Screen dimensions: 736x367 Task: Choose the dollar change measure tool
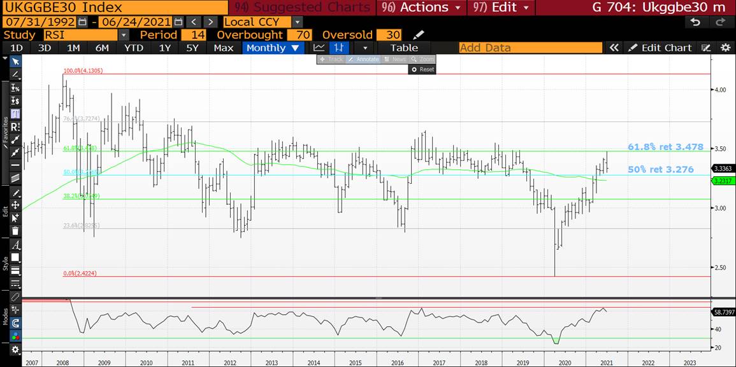pos(15,100)
